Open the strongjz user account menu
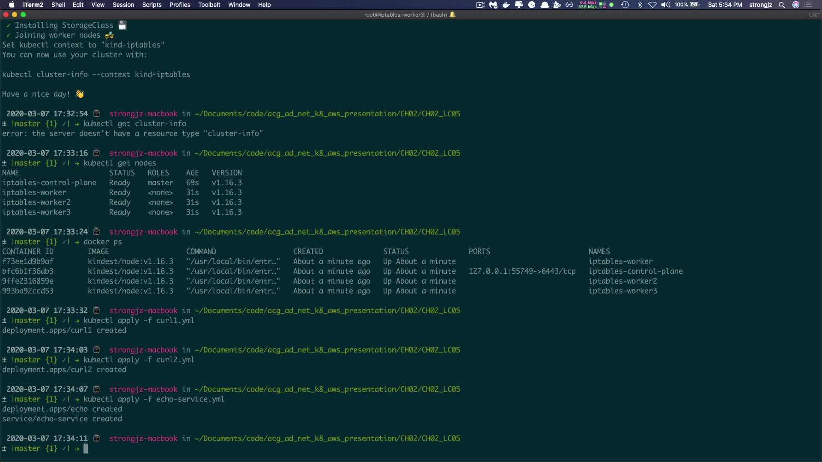 (x=760, y=5)
